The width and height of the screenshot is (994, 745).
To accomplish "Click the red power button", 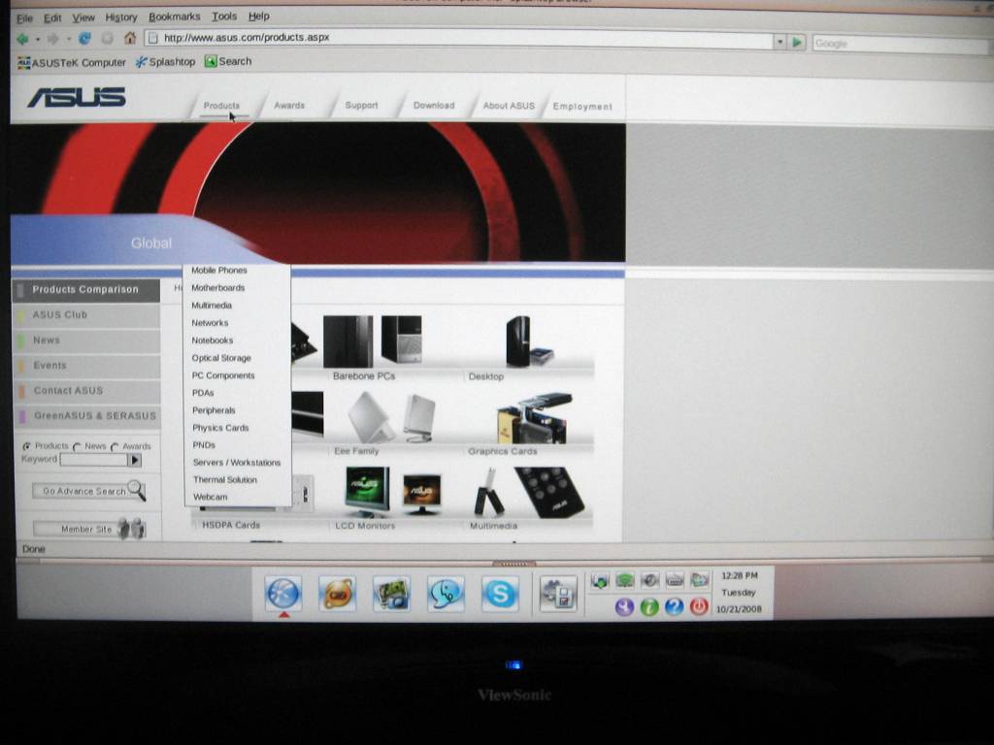I will coord(699,607).
